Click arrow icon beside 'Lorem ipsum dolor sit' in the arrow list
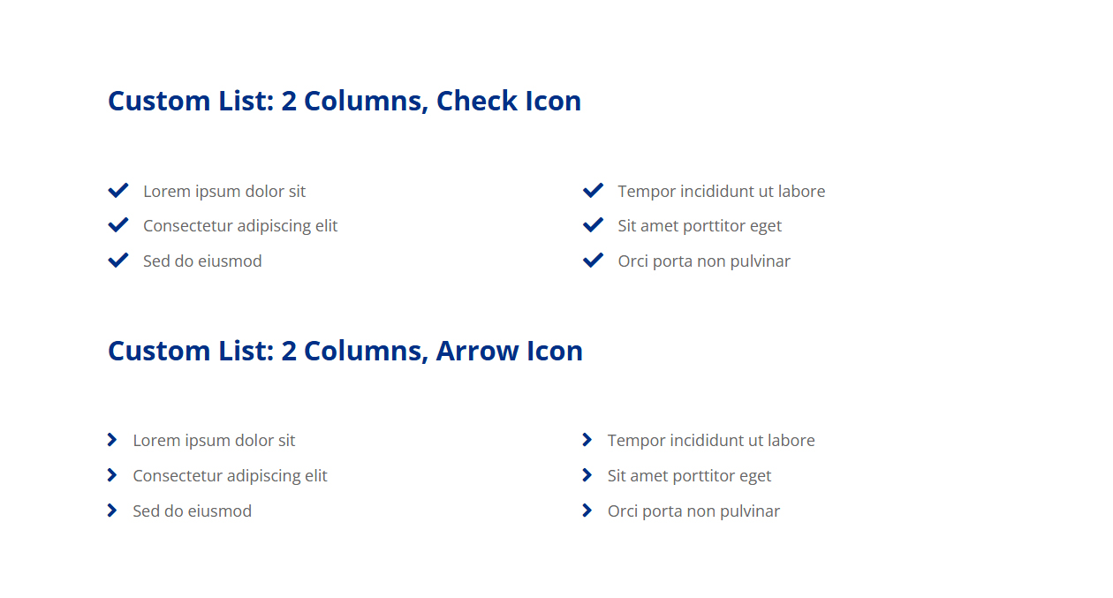This screenshot has height=598, width=1113. pyautogui.click(x=112, y=440)
